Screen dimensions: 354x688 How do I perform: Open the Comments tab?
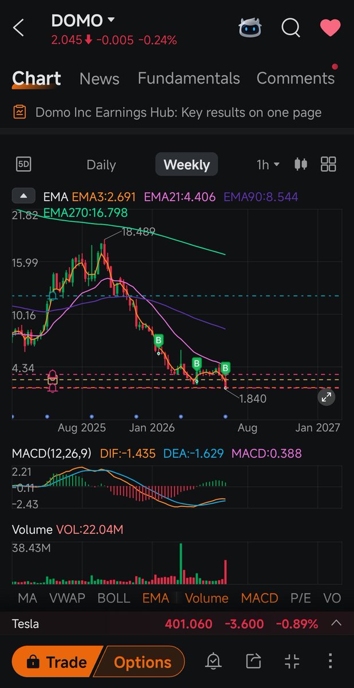(x=296, y=79)
